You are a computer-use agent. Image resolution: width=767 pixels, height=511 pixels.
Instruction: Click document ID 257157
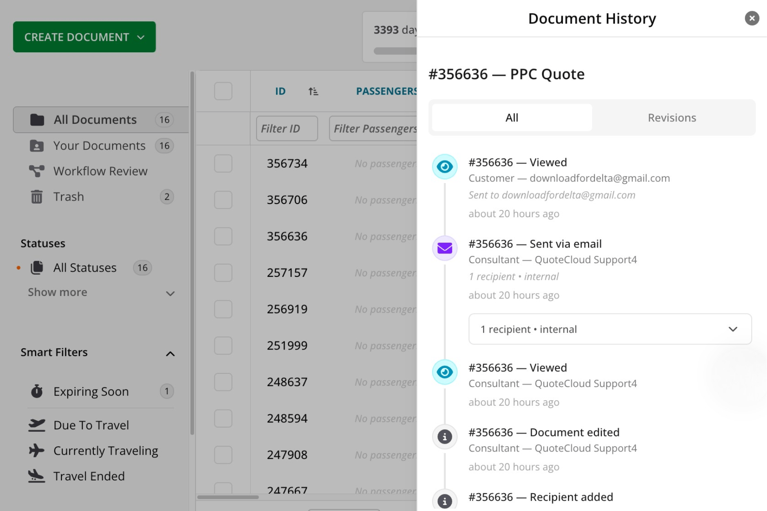click(287, 273)
